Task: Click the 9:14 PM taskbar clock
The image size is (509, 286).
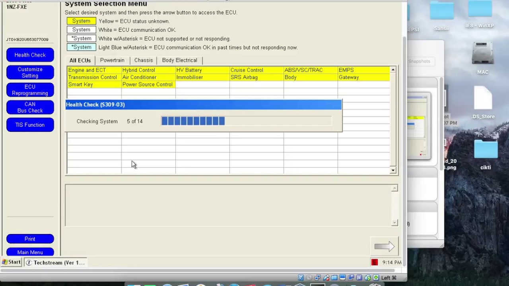Action: click(392, 263)
